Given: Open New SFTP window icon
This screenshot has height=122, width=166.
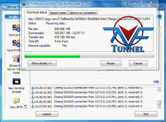Looking at the screenshot, I should tap(16, 100).
